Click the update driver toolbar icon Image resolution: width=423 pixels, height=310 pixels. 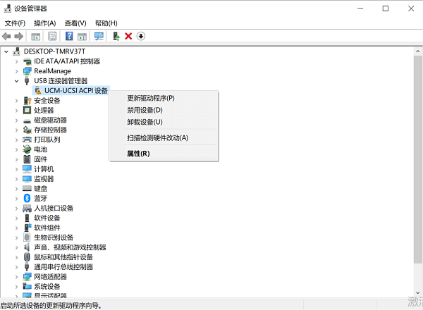click(x=116, y=36)
